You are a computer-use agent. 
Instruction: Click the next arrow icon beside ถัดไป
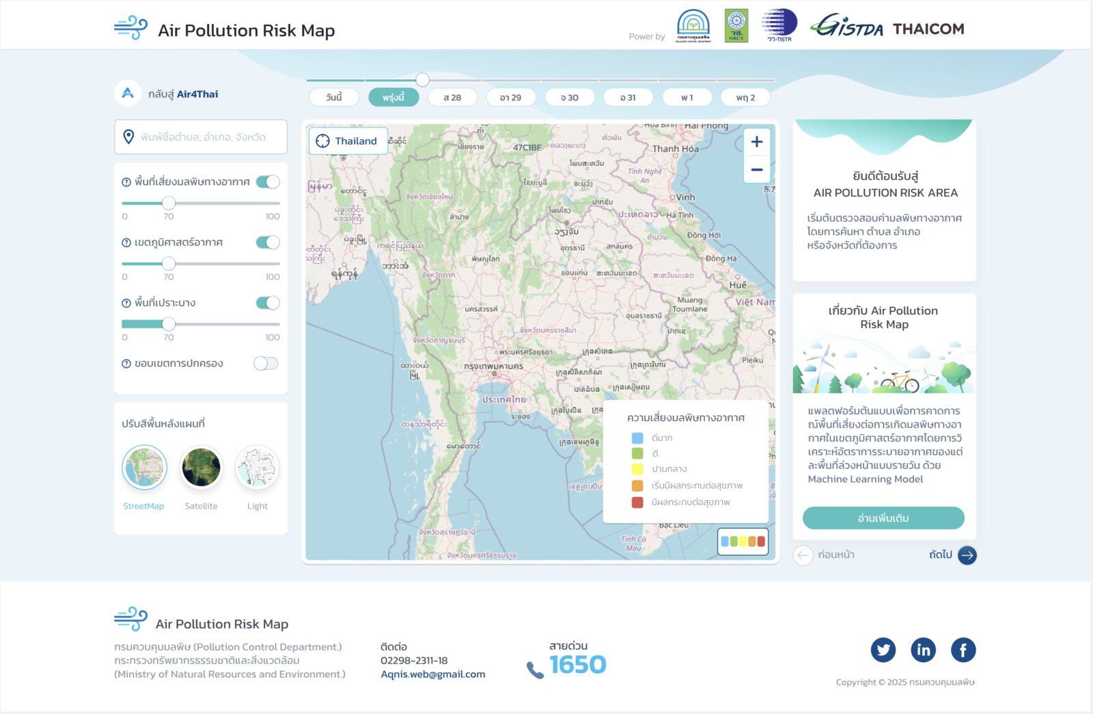(967, 555)
